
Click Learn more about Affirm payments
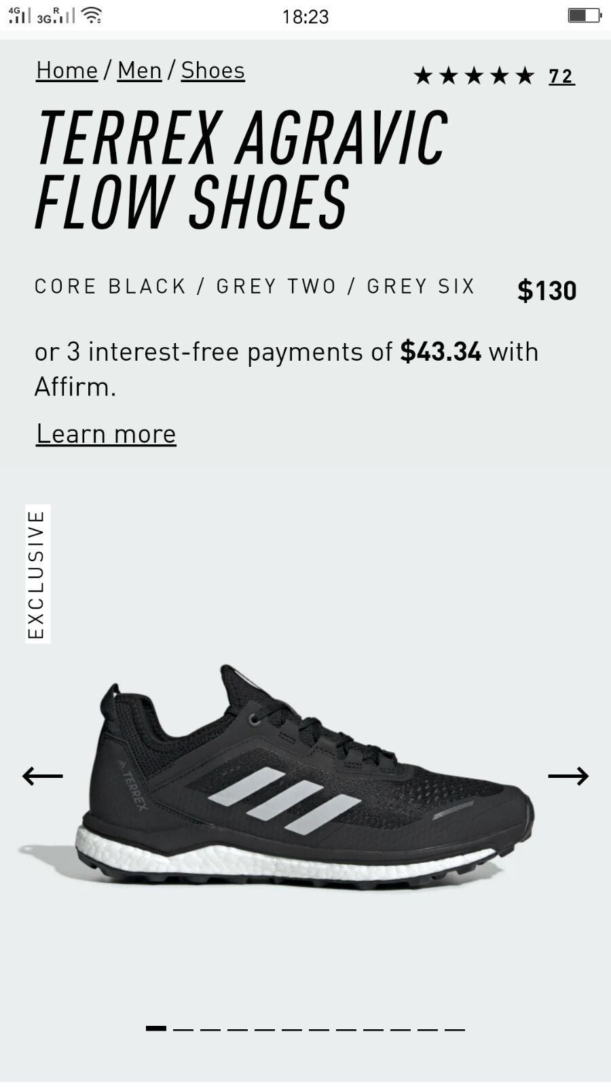[106, 434]
